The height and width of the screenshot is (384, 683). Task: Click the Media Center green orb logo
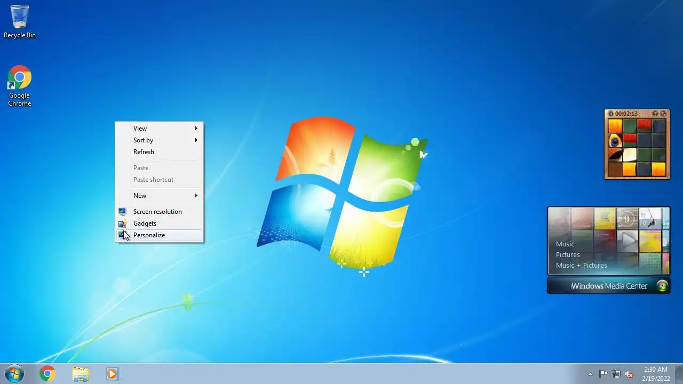(662, 286)
